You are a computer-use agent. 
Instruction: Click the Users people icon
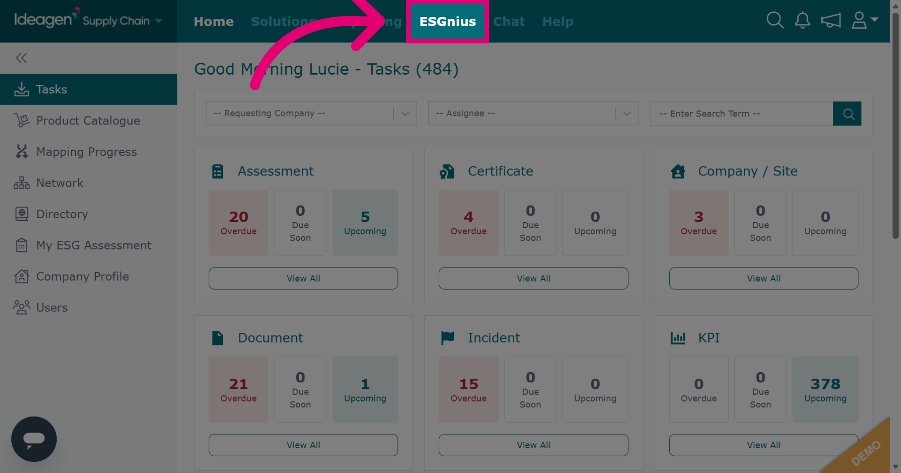click(x=22, y=307)
